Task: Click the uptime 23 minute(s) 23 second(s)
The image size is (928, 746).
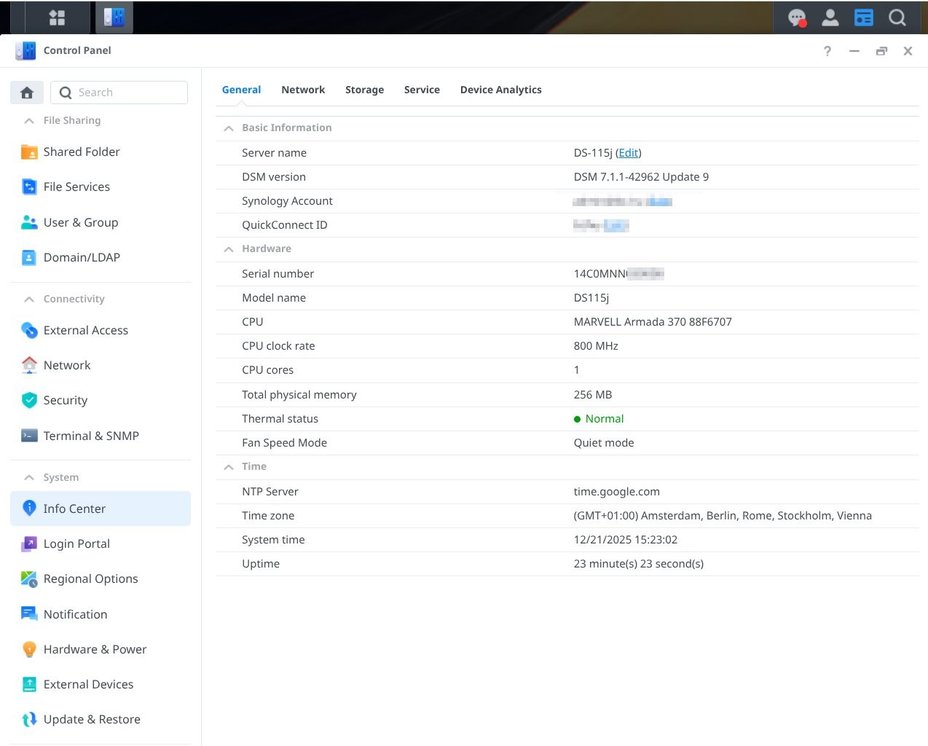Action: click(x=639, y=564)
